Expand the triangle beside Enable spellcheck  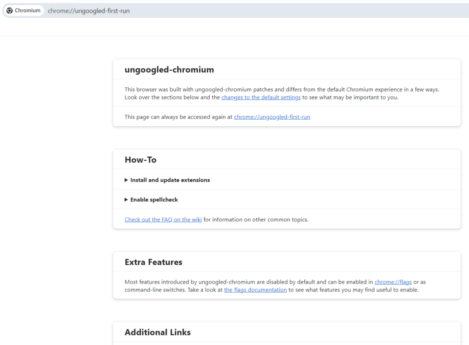click(x=126, y=200)
